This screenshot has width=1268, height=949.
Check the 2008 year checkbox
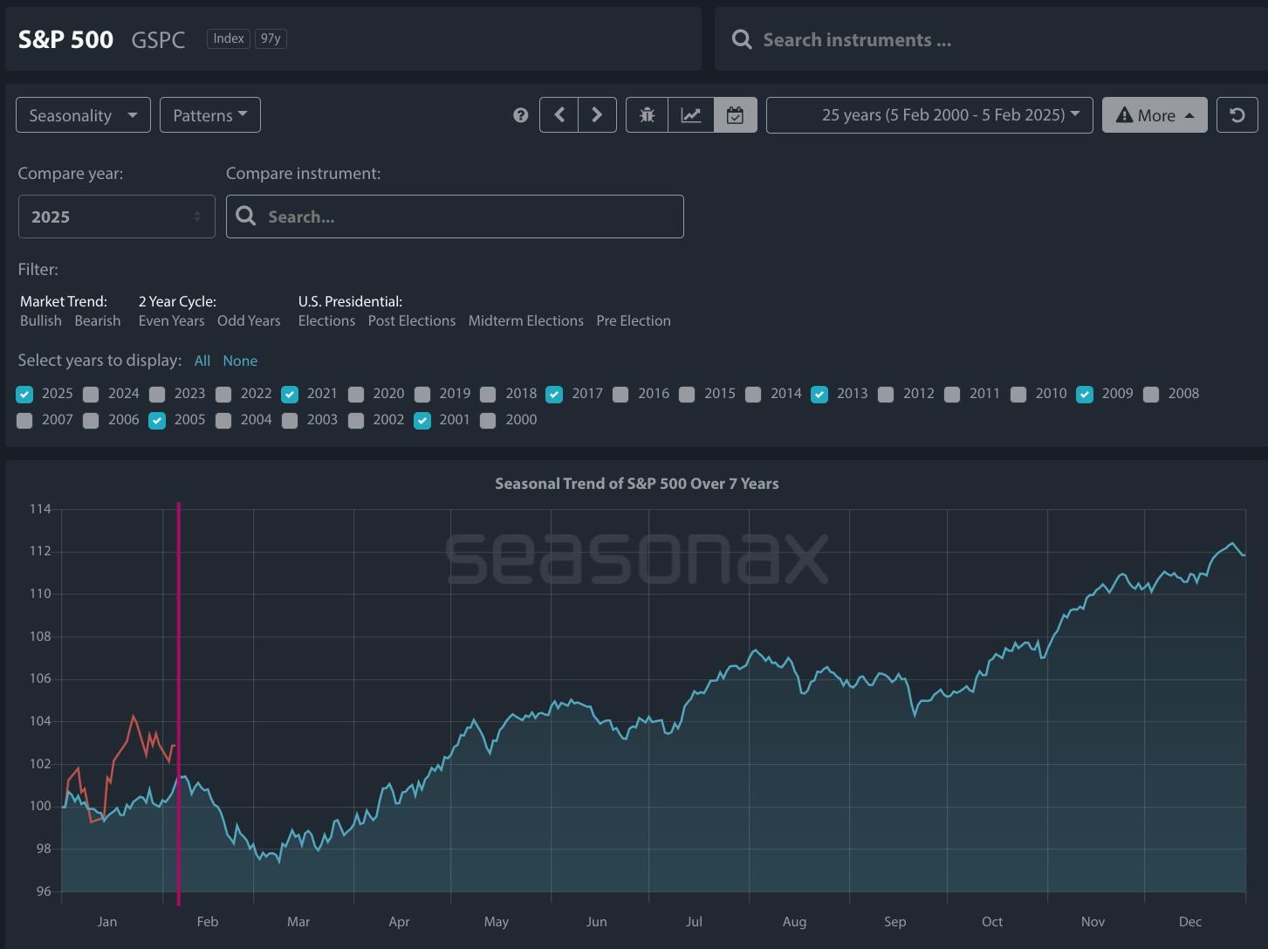[x=1151, y=394]
